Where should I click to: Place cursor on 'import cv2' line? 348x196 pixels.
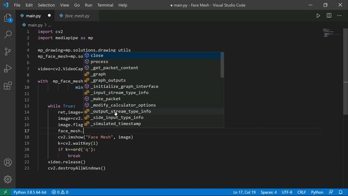(51, 32)
